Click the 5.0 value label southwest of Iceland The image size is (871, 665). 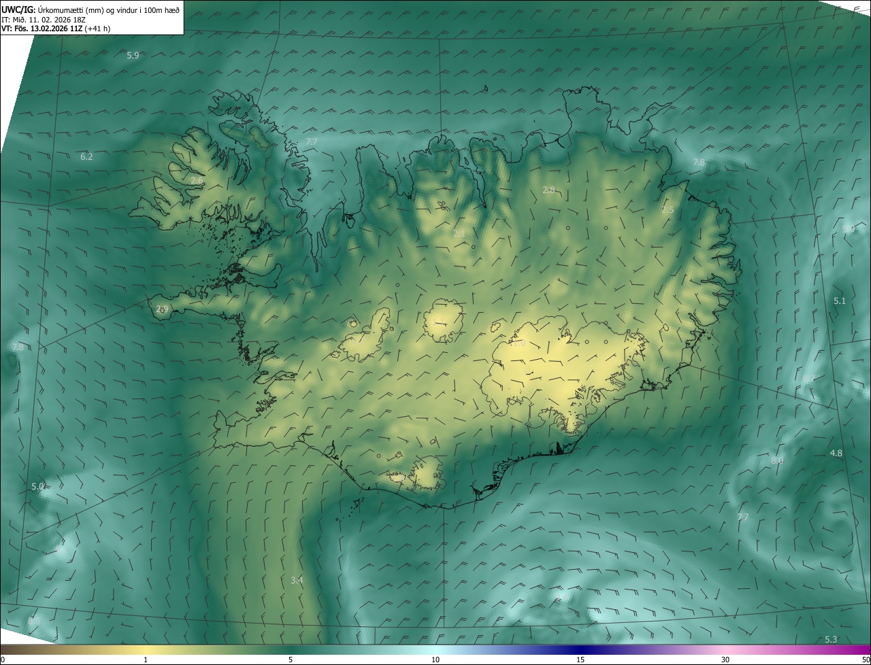tap(37, 486)
